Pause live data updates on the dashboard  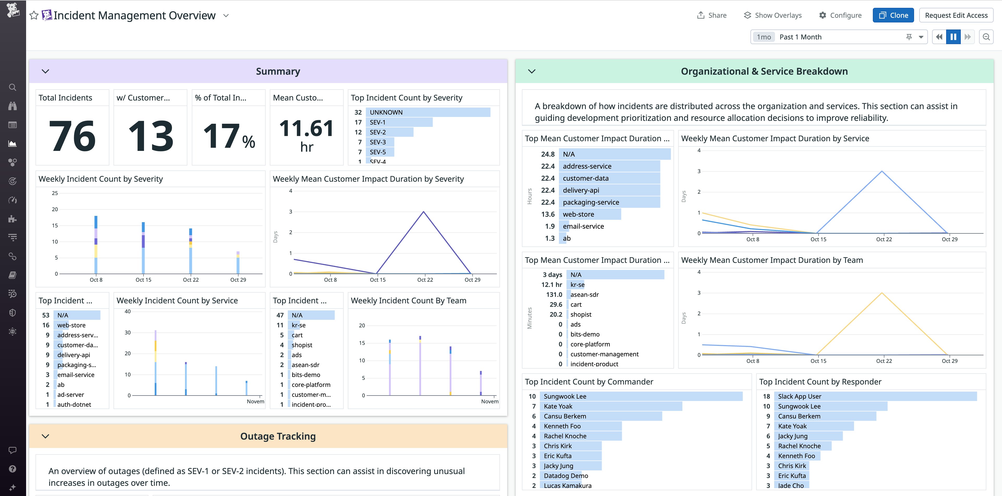click(953, 37)
